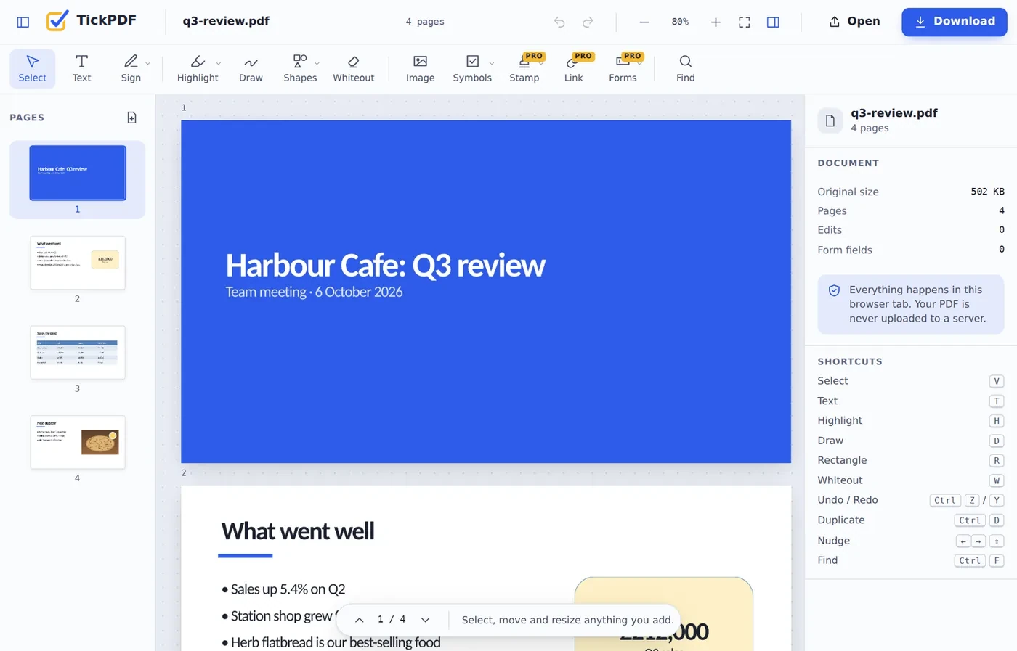The image size is (1017, 651).
Task: Click the 80% zoom level
Action: pos(680,22)
